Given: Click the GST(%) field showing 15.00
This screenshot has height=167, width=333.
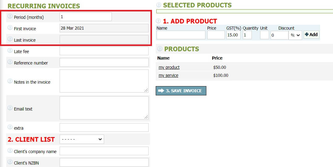Looking at the screenshot, I should point(234,35).
